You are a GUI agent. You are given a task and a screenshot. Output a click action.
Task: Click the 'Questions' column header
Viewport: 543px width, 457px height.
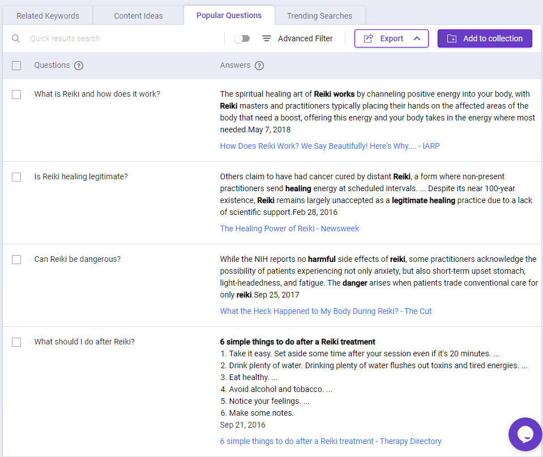coord(52,65)
